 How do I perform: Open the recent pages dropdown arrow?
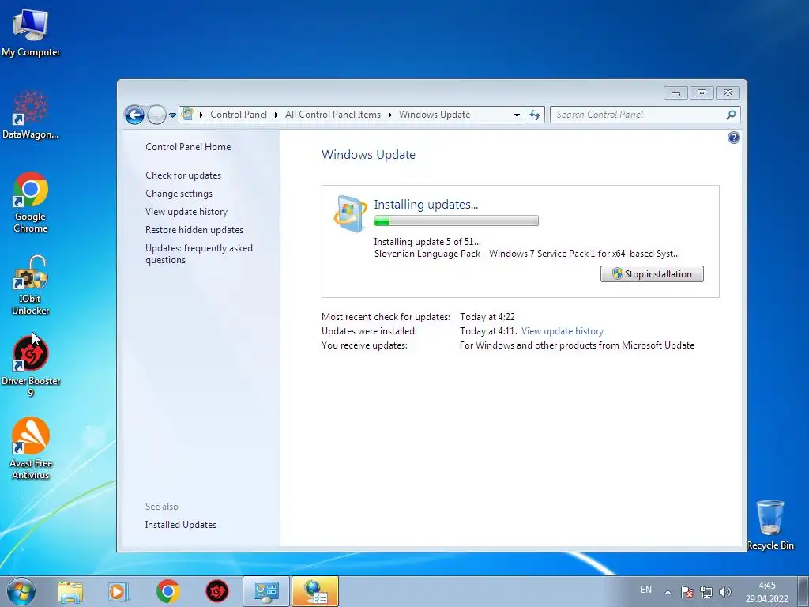click(x=173, y=115)
